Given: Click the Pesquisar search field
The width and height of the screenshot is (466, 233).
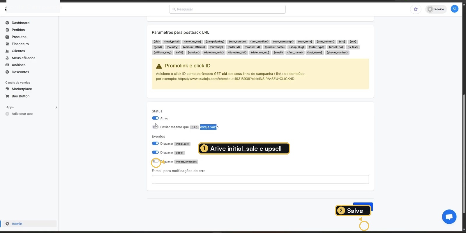Looking at the screenshot, I should tap(227, 9).
